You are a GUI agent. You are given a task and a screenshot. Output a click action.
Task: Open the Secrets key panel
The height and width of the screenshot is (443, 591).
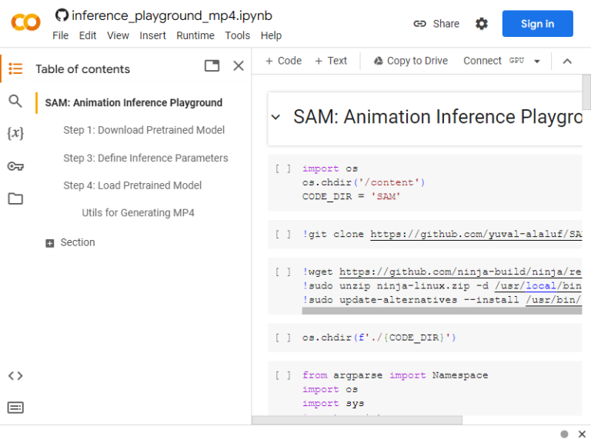15,166
